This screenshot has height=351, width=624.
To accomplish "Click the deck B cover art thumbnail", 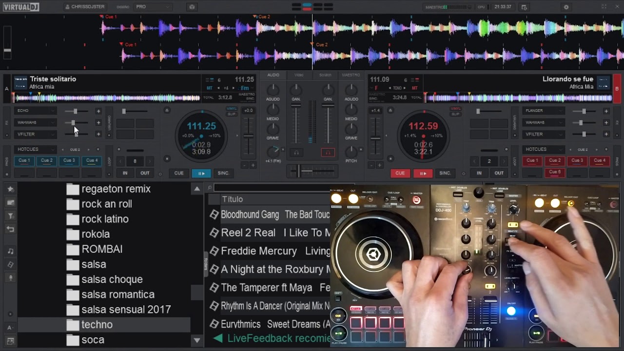I will pos(604,82).
